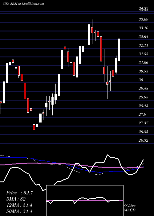This screenshot has width=154, height=216.
Task: Click the 28.43 price axis label
Action: coord(144,106)
